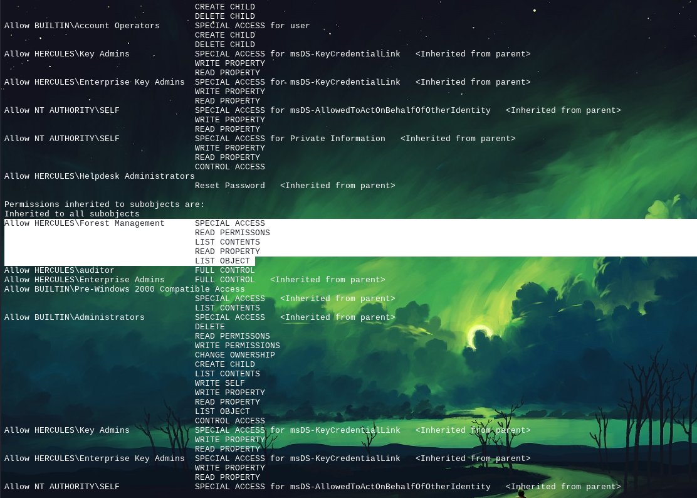
Task: Click 'LIST CONTENTS' under Pre-Windows 2000 Compatible Access
Action: click(x=227, y=308)
